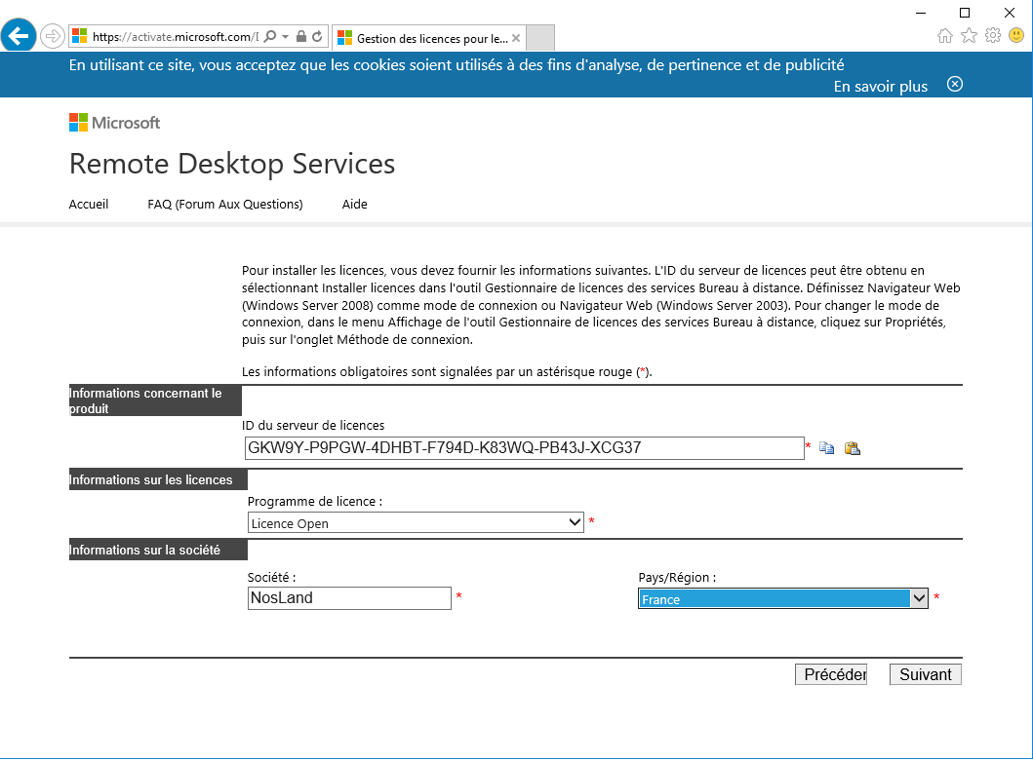
Task: Open favorites star icon
Action: click(x=969, y=35)
